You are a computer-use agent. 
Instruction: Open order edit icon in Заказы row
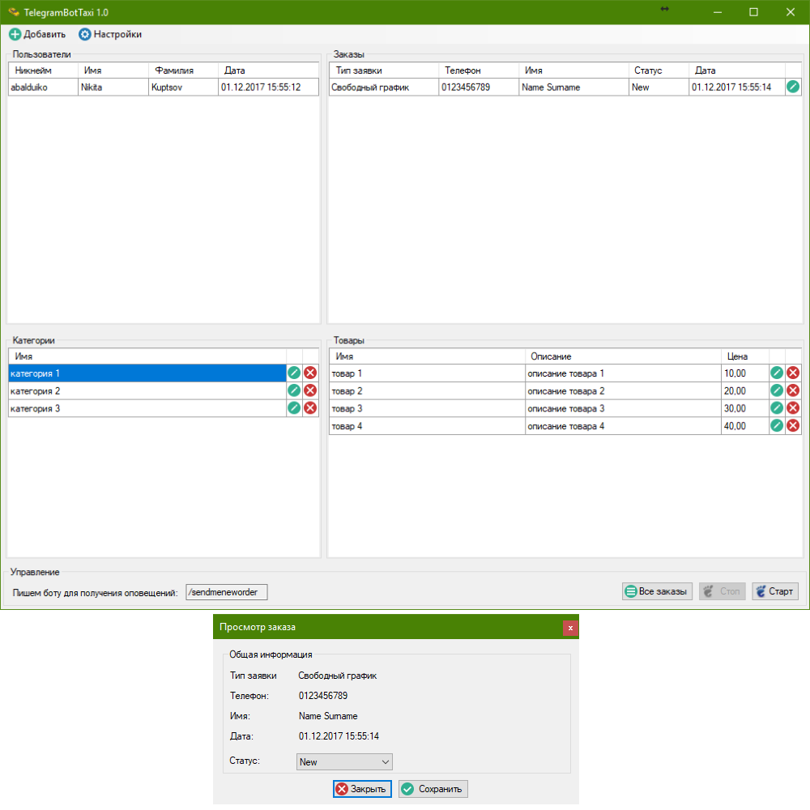tap(793, 87)
